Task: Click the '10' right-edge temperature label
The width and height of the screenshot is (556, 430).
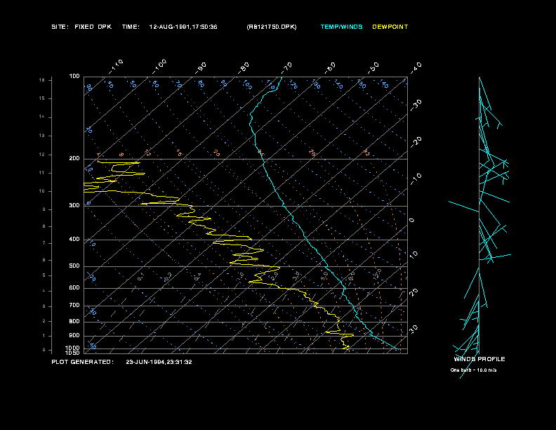Action: (x=413, y=254)
